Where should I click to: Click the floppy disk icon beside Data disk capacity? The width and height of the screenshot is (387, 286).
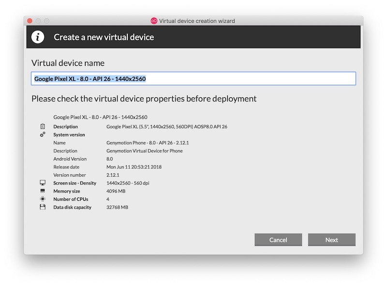43,207
